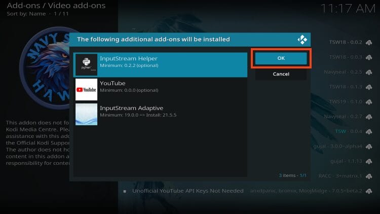Click Minimum: 19.0.0 => Install: 21.5.5 text
The height and width of the screenshot is (214, 380).
click(x=138, y=115)
